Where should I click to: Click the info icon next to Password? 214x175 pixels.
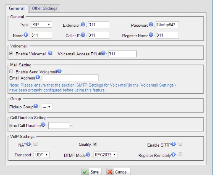pyautogui.click(x=151, y=25)
